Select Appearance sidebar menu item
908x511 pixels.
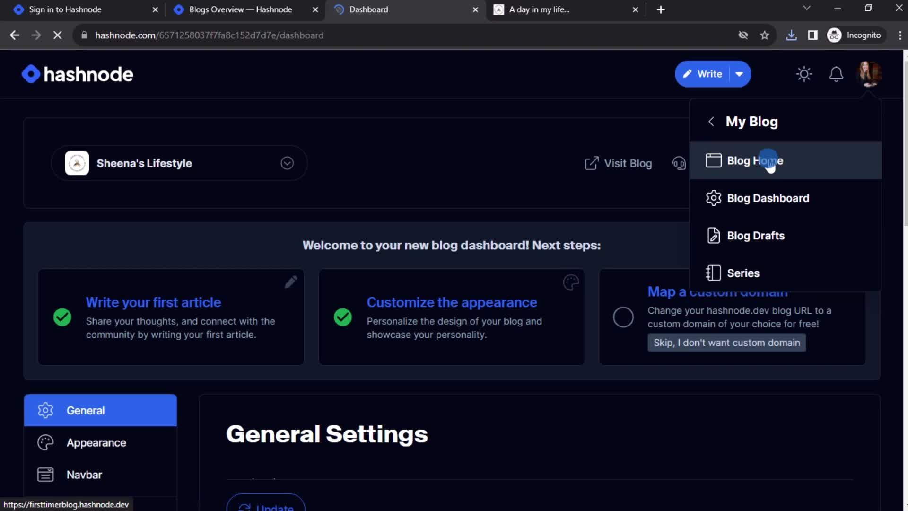coord(96,442)
